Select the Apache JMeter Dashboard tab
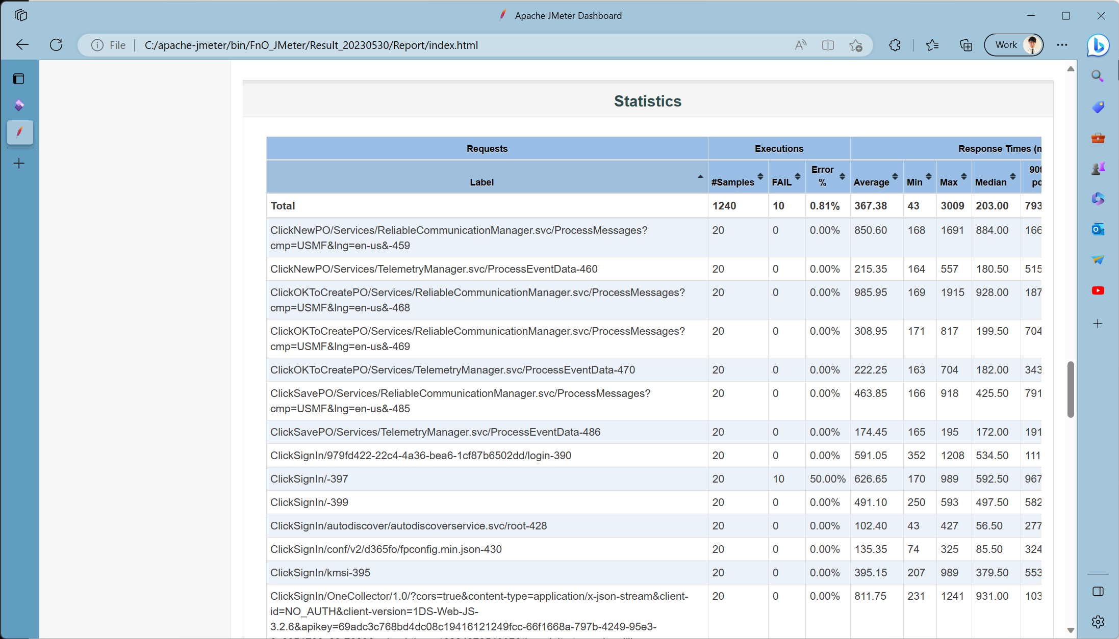 coord(20,132)
